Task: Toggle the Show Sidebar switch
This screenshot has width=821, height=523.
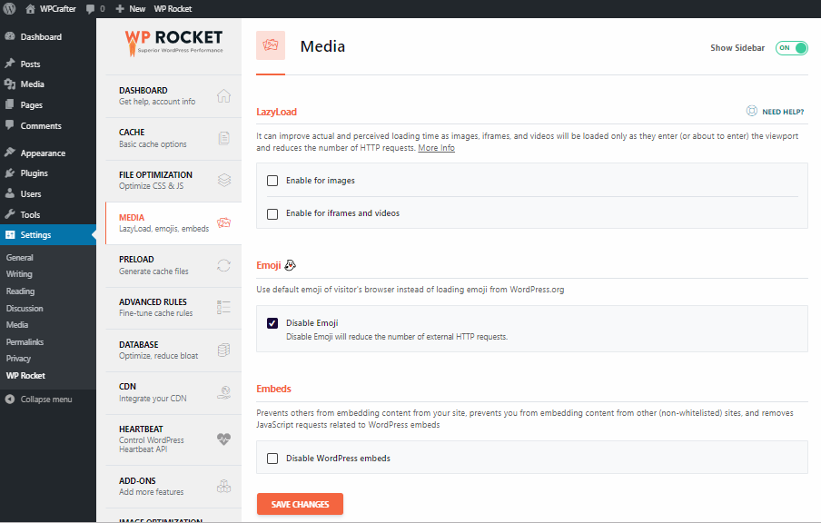Action: point(792,48)
